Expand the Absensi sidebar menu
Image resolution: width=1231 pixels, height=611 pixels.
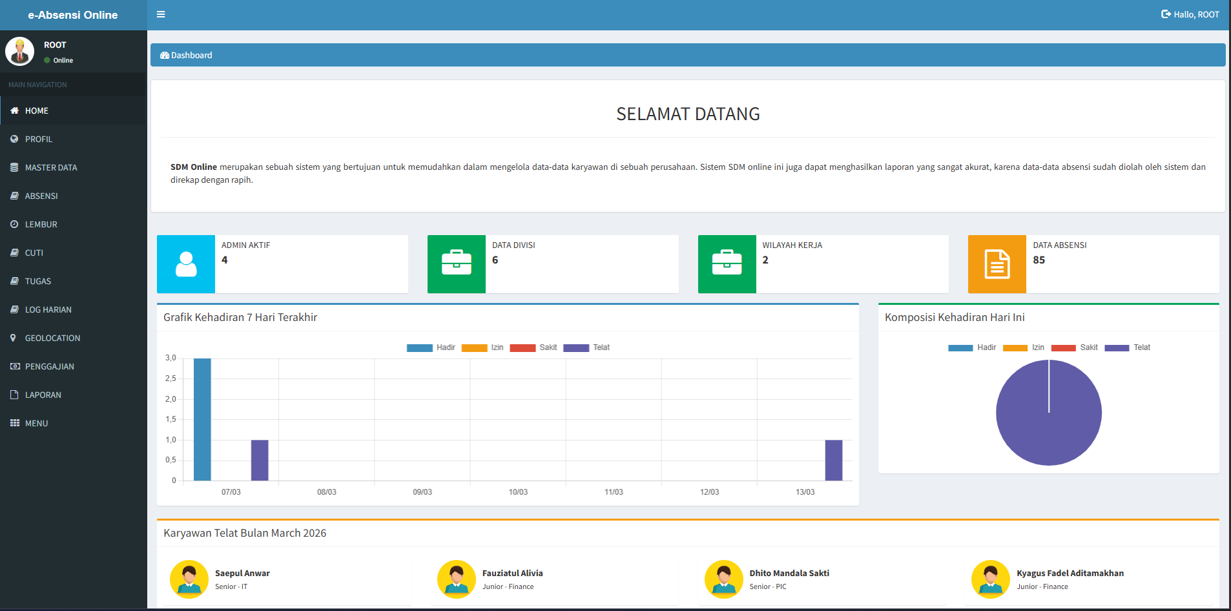[x=41, y=196]
